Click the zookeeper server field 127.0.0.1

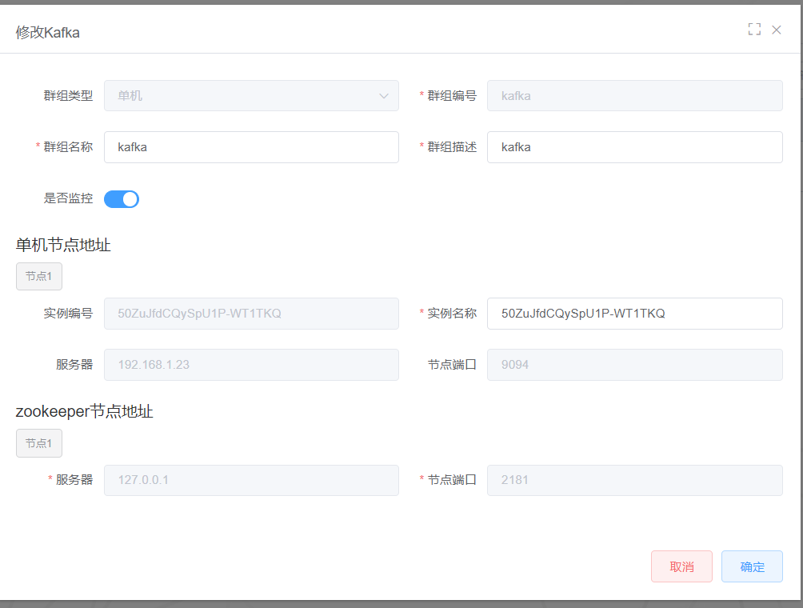point(251,480)
